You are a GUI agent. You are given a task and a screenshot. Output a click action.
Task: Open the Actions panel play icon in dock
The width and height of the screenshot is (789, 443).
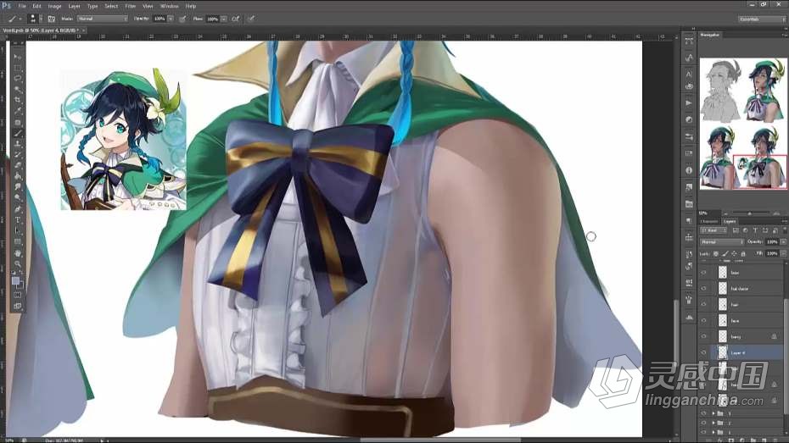click(x=689, y=103)
